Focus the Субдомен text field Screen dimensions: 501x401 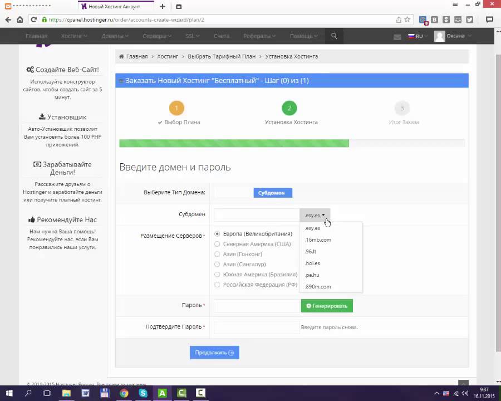click(257, 215)
